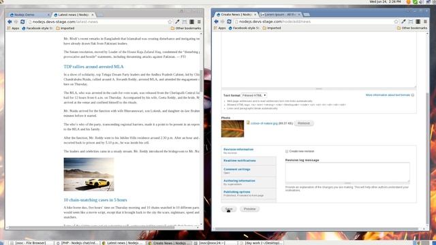The width and height of the screenshot is (436, 245).
Task: Go forward in the Create News browser window
Action: [x=223, y=21]
